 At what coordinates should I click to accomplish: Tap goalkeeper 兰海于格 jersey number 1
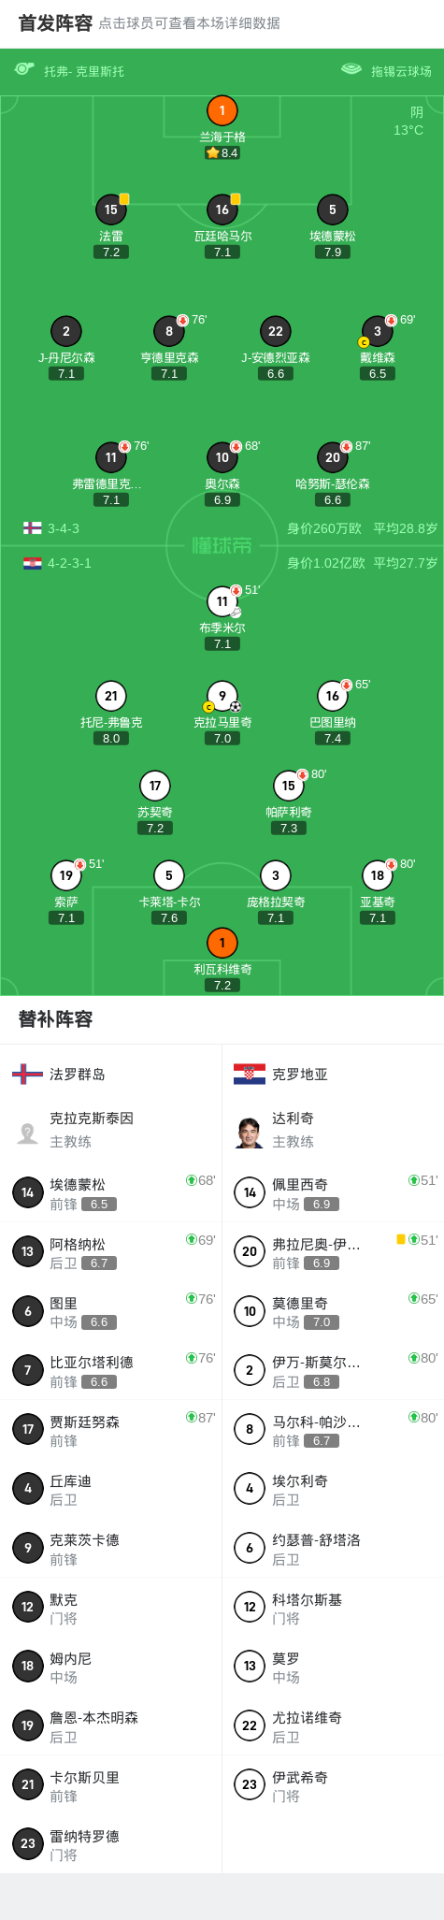tap(222, 111)
